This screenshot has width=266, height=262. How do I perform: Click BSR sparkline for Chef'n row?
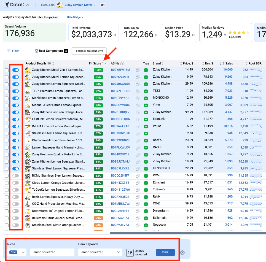coord(256,141)
